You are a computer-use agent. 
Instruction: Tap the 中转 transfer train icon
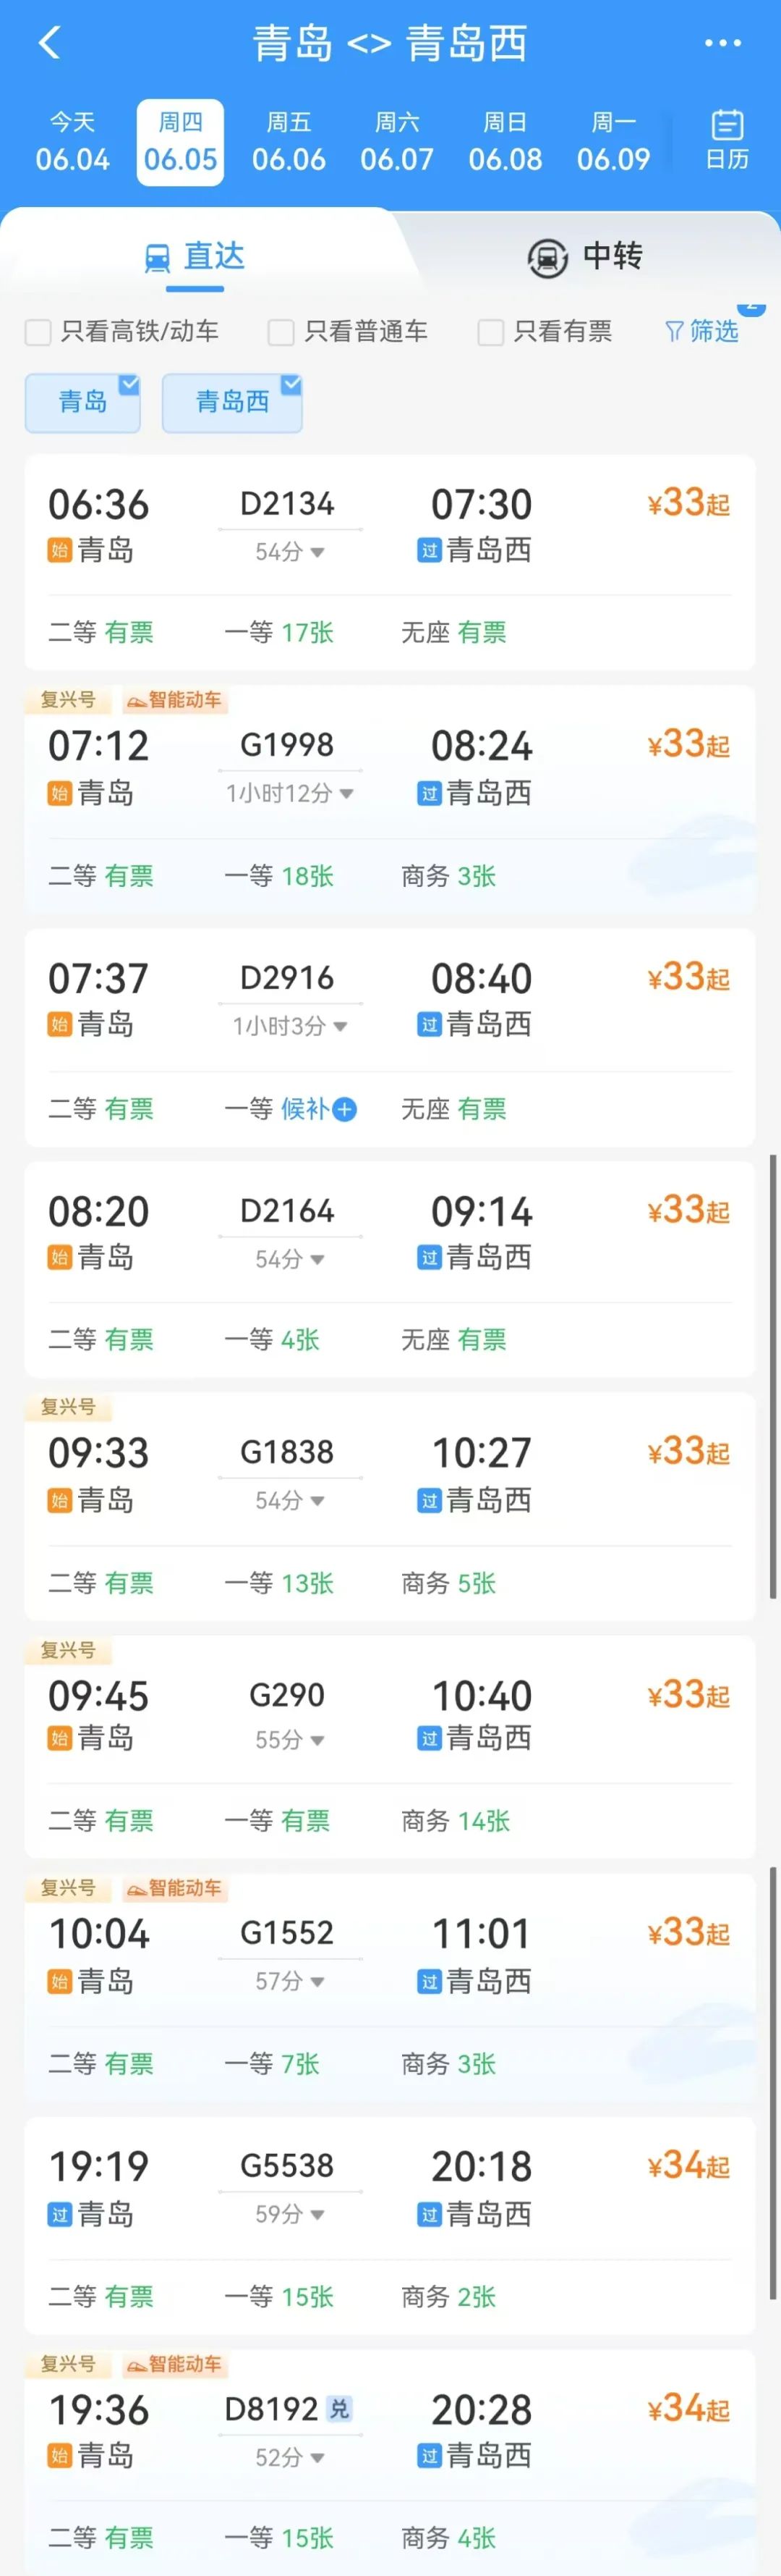[x=547, y=257]
